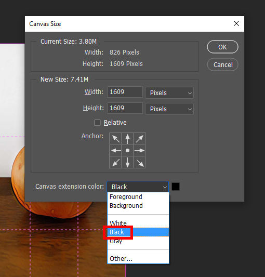This screenshot has height=277, width=265.
Task: Choose White from extension color list
Action: point(138,223)
